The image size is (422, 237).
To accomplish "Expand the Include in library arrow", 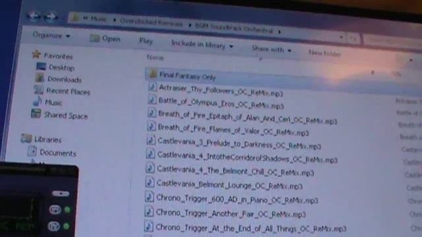I will [231, 47].
